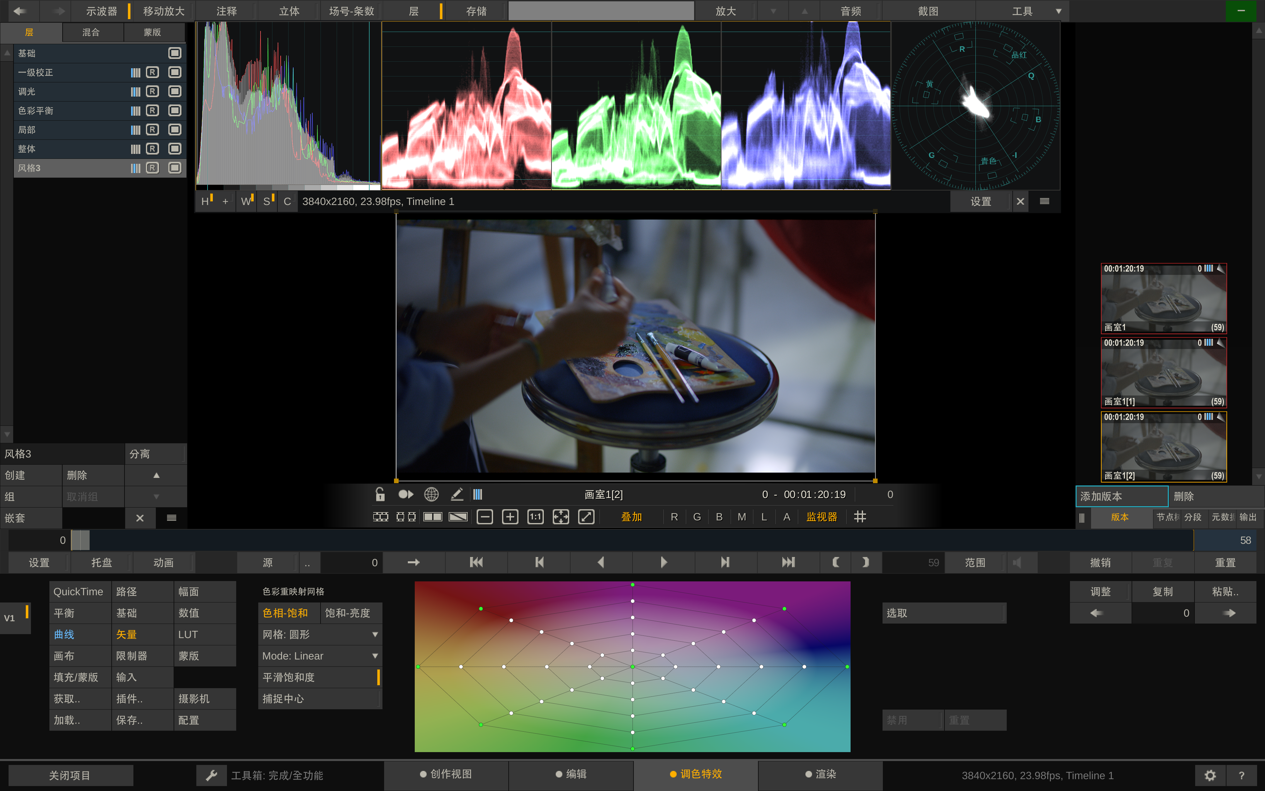Select the 画室1[1] version thumbnail
This screenshot has width=1265, height=791.
(x=1164, y=373)
